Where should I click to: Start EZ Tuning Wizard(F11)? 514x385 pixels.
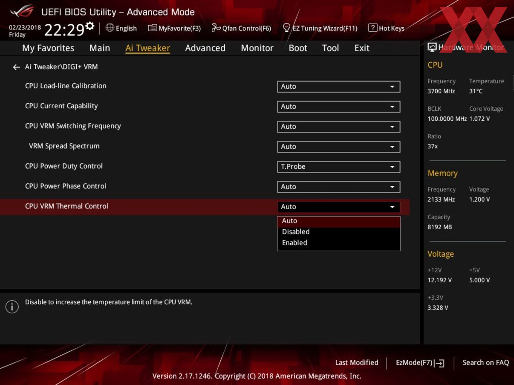tap(320, 28)
